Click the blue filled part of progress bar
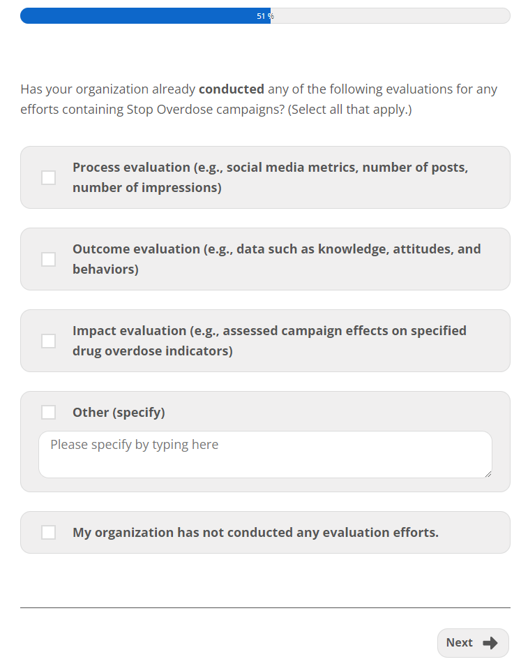 (x=139, y=16)
